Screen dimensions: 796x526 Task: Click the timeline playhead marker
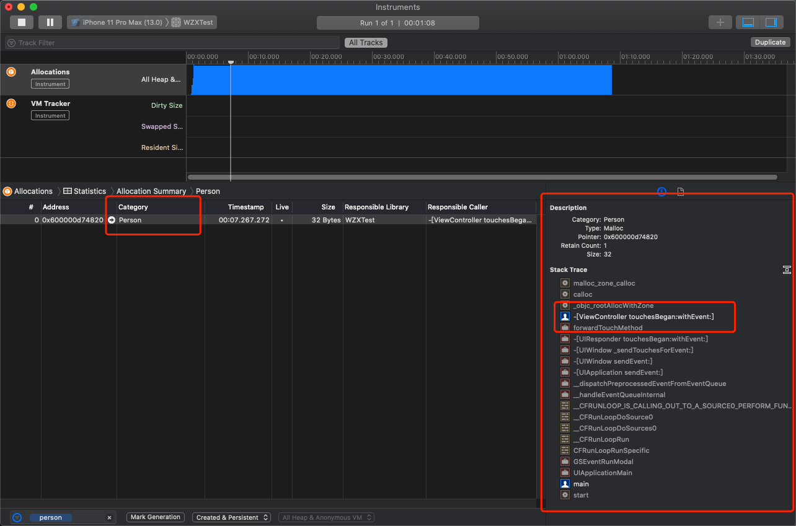pyautogui.click(x=231, y=61)
